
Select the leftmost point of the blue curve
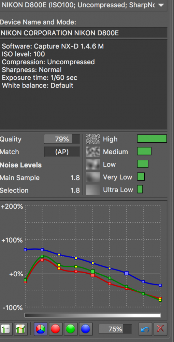coord(25,250)
